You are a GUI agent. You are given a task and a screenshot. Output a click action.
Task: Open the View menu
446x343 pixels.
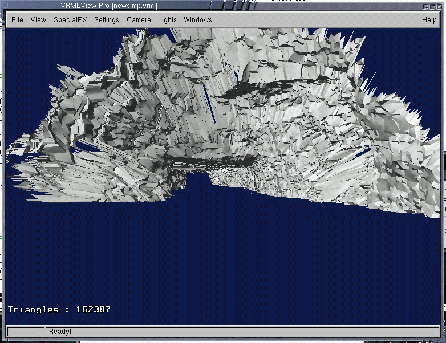pos(38,20)
